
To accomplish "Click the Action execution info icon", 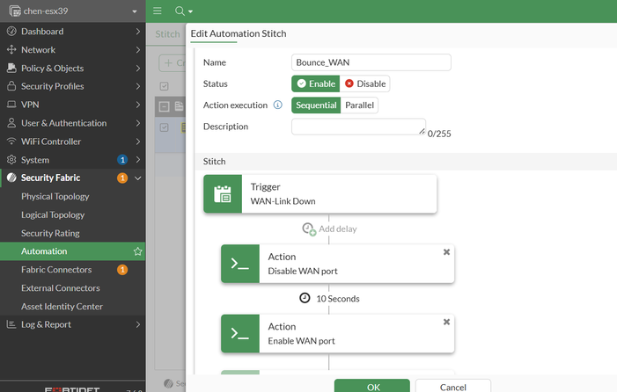I will pos(277,105).
